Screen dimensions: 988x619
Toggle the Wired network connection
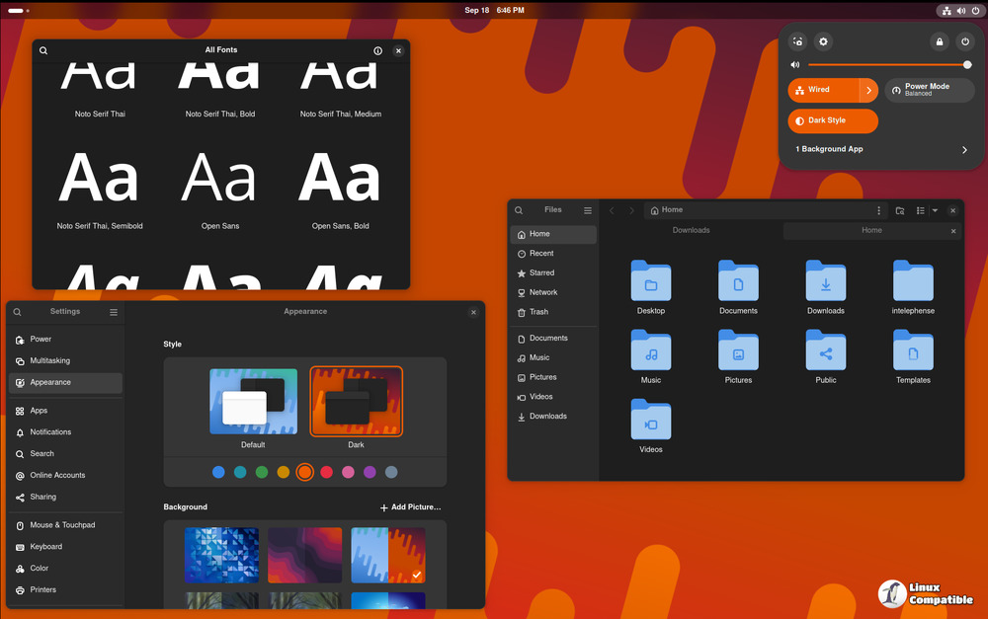823,90
